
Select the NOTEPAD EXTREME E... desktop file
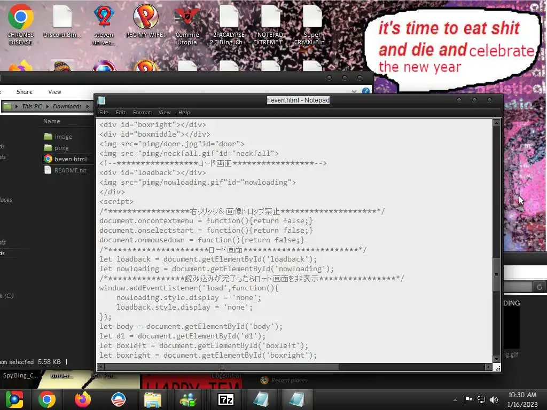coord(270,25)
